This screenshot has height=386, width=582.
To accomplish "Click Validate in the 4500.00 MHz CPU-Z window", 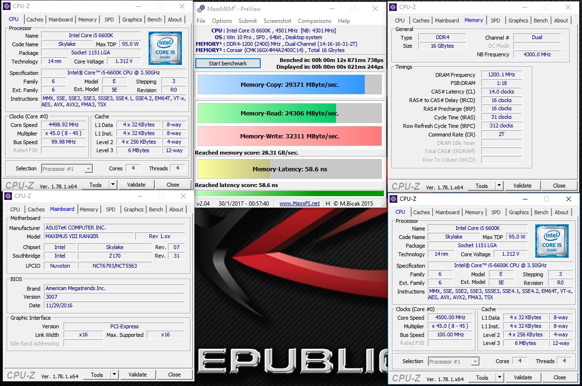I will 523,377.
